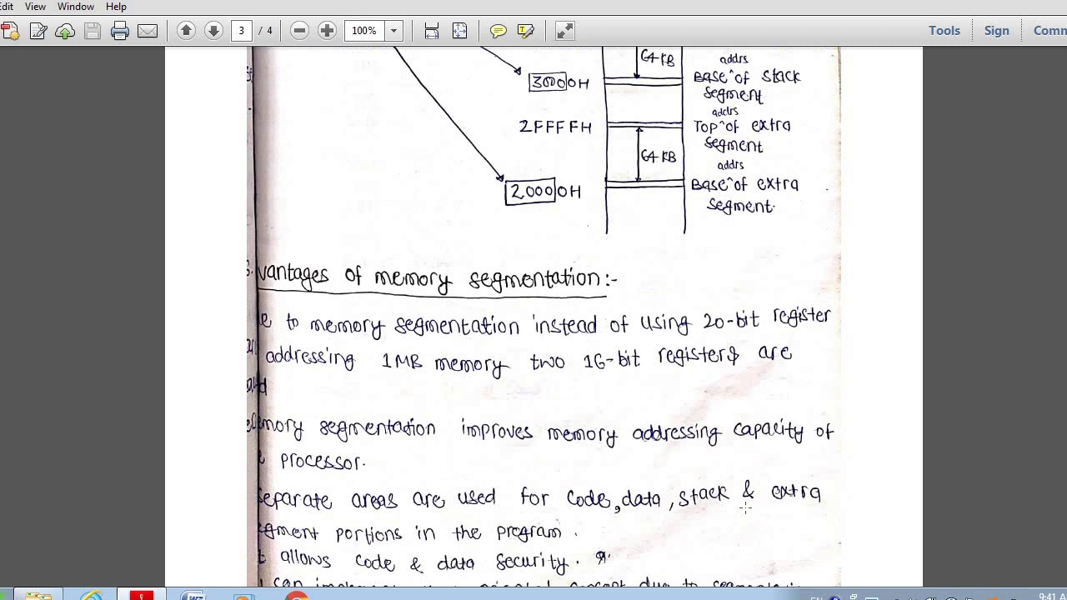Zoom in using the plus button

click(327, 31)
